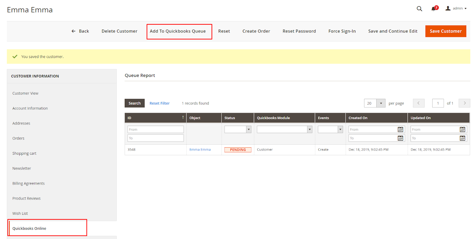This screenshot has height=239, width=474.
Task: Open the search magnifier icon
Action: (419, 9)
